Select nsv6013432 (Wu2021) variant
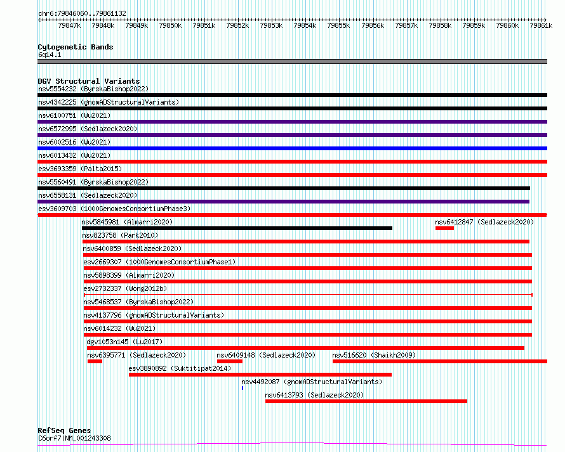565x452 pixels. [x=74, y=155]
